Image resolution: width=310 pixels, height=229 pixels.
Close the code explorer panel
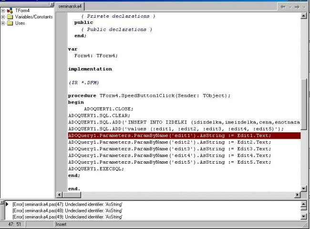pos(52,4)
